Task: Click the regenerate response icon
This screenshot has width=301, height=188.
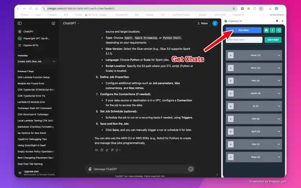Action: click(118, 150)
